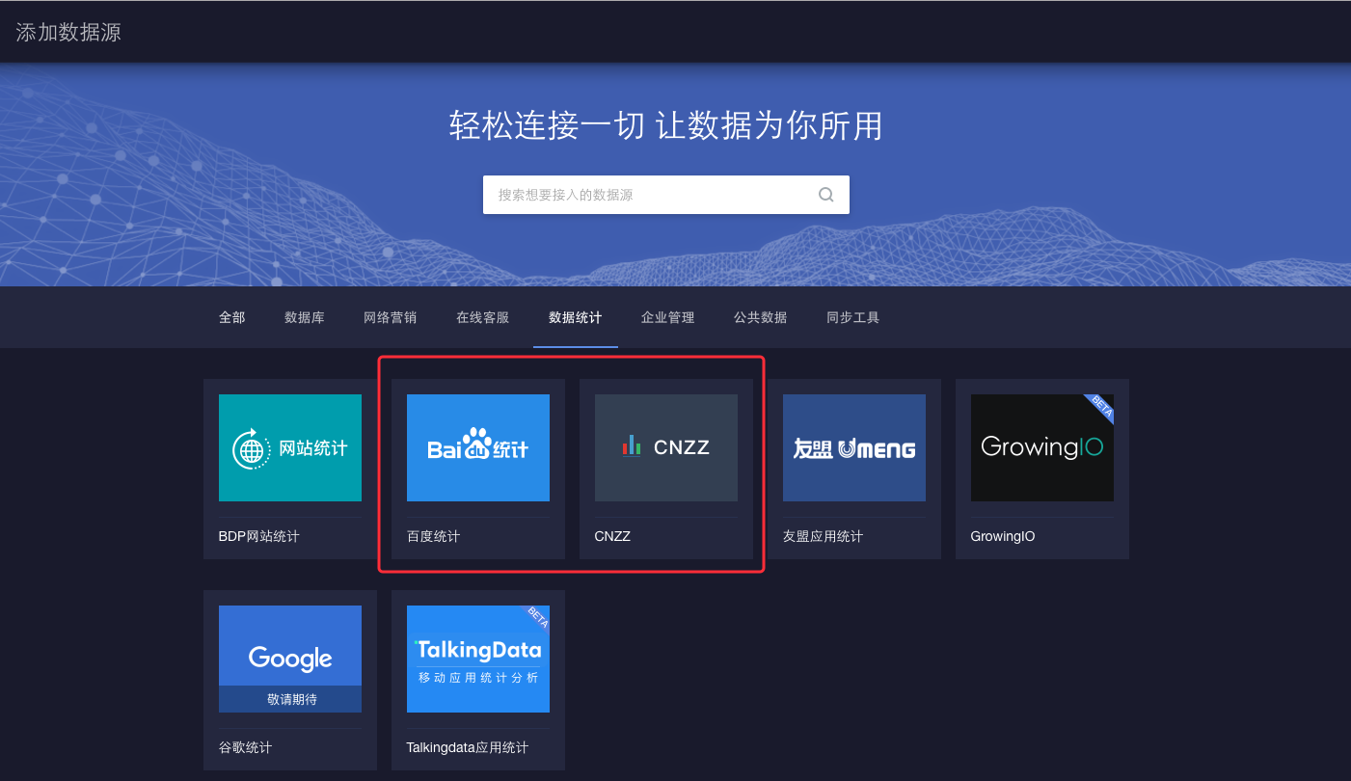The image size is (1351, 781).
Task: Click the 敬请期待 banner on Google tile
Action: pyautogui.click(x=290, y=699)
